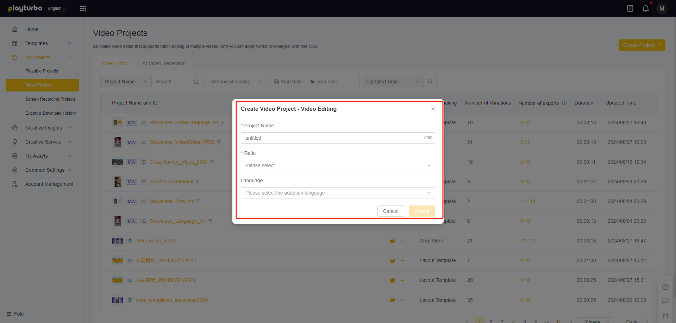Open Playable Projects in sidebar
Viewport: 676px width, 323px height.
[x=42, y=71]
